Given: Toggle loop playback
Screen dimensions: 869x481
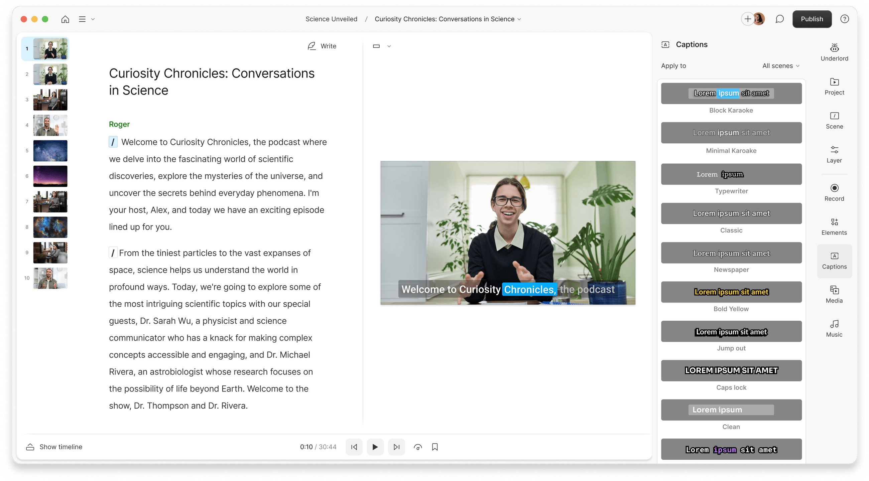Looking at the screenshot, I should pyautogui.click(x=418, y=447).
